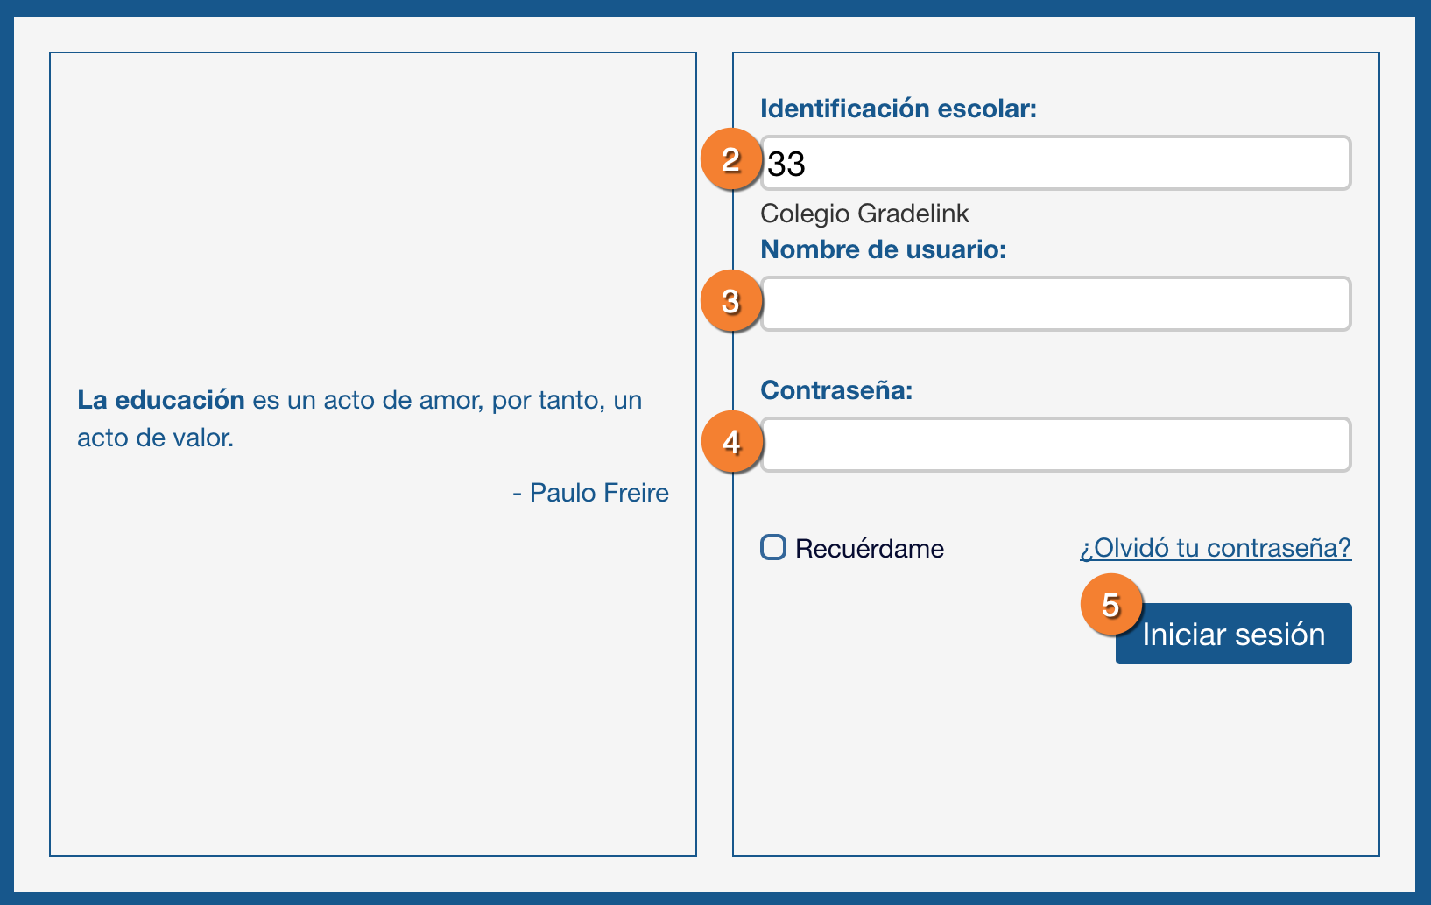Screen dimensions: 1431x905
Task: Click the bold La educación text
Action: click(x=160, y=400)
